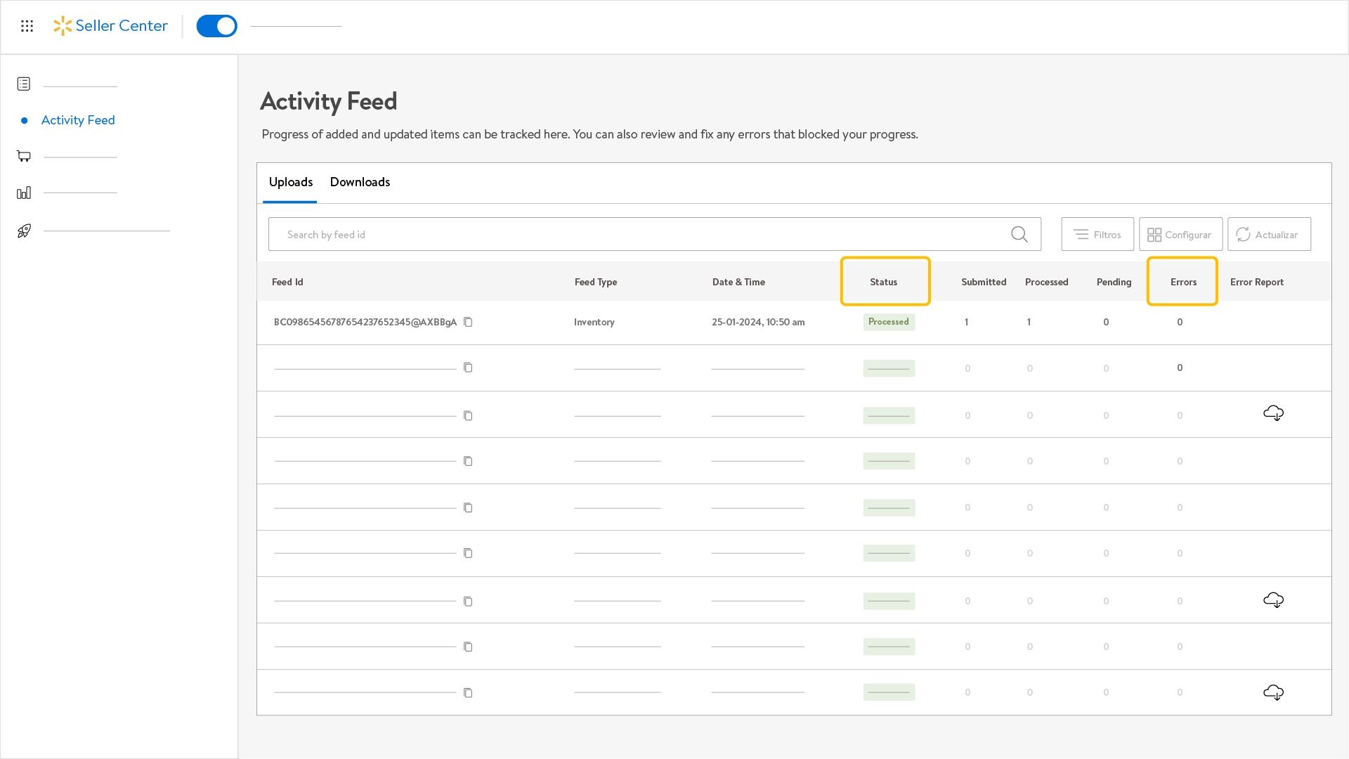Open the Filtros filter button
This screenshot has width=1349, height=759.
point(1097,234)
